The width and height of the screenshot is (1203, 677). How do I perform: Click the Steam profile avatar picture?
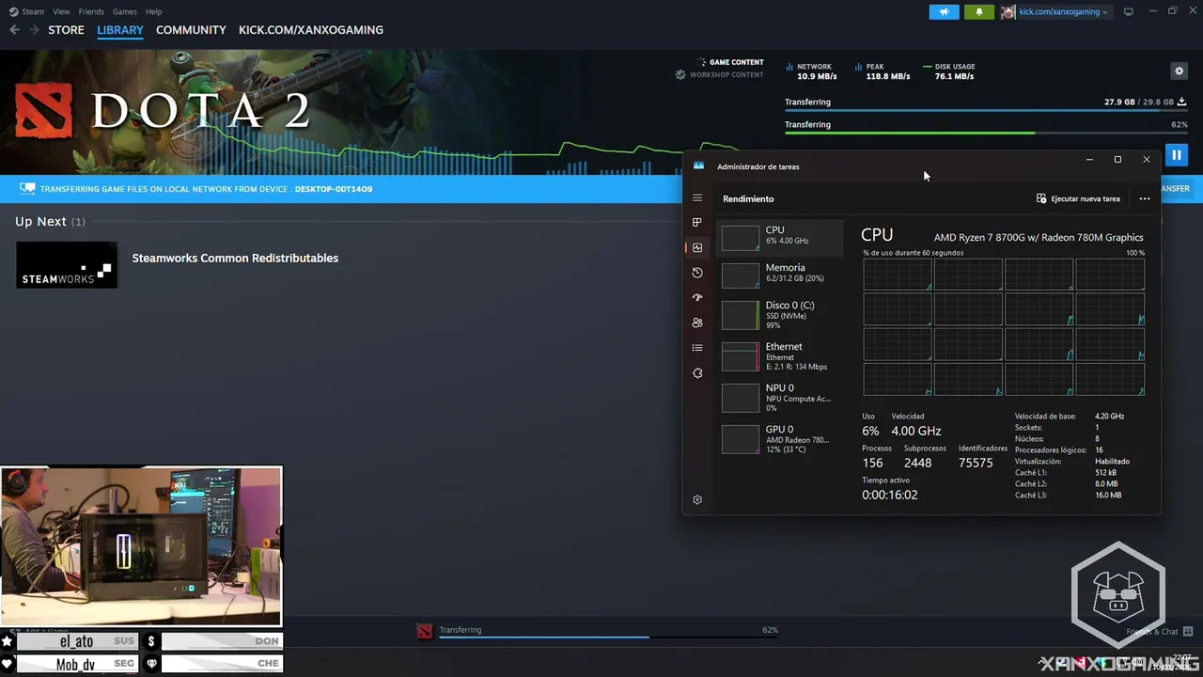[x=1008, y=12]
